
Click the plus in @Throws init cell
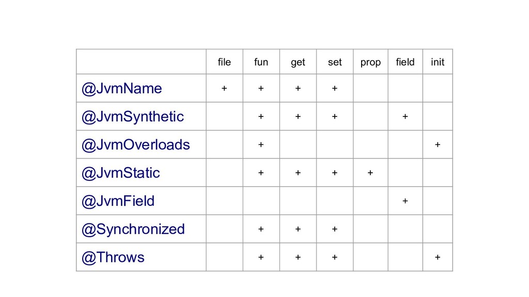coord(438,257)
